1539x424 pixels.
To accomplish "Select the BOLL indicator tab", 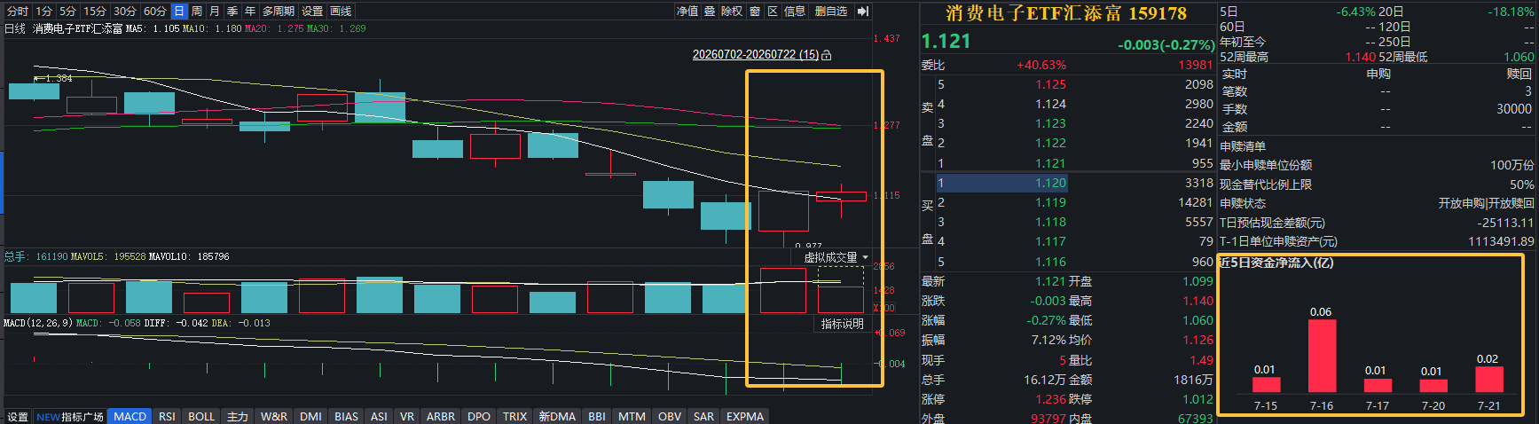I will (201, 417).
